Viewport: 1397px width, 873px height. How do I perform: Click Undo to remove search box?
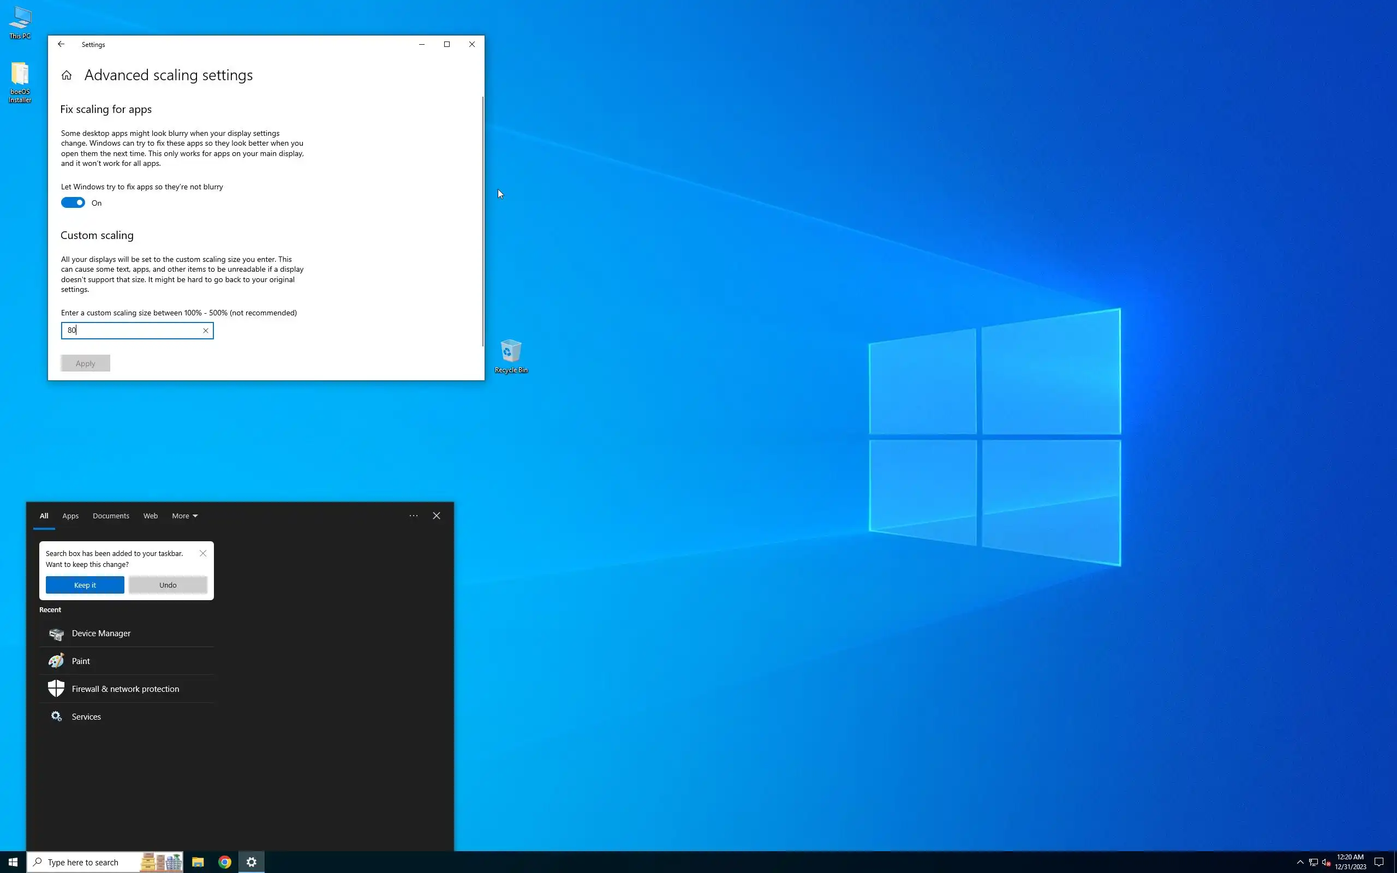pyautogui.click(x=168, y=585)
